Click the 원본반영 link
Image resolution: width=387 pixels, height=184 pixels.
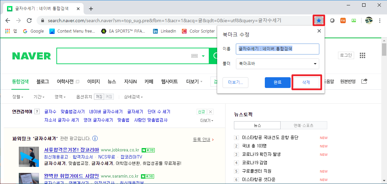pyautogui.click(x=348, y=82)
